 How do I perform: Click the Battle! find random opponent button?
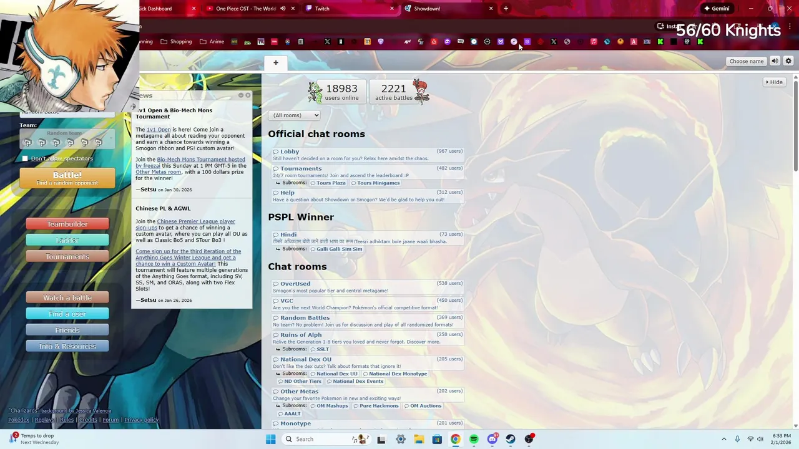(x=67, y=178)
